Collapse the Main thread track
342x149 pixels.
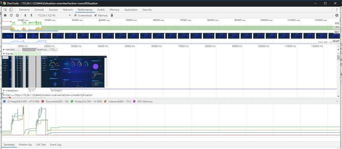click(x=4, y=95)
